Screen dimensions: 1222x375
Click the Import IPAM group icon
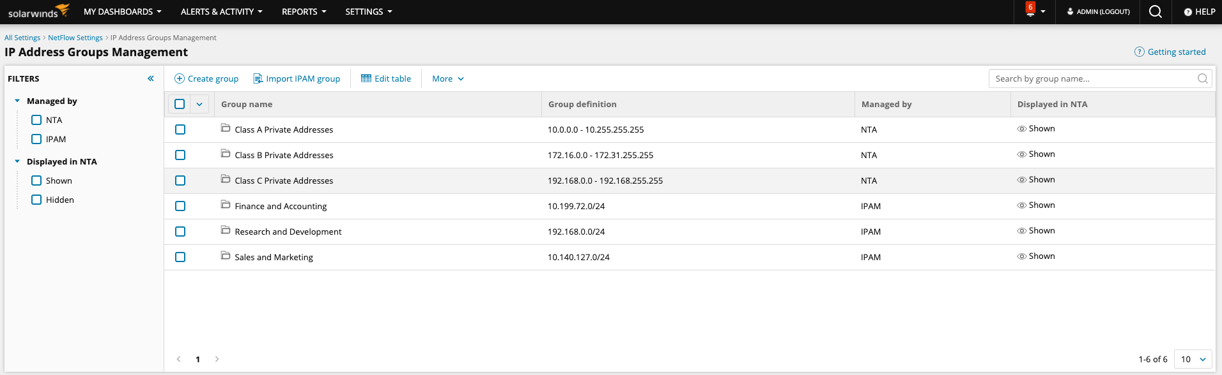(x=258, y=78)
